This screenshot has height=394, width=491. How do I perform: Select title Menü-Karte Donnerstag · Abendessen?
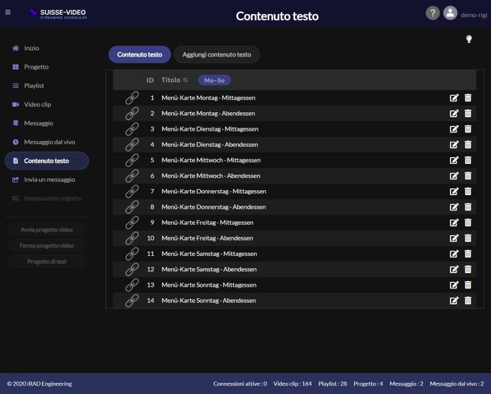click(x=214, y=207)
